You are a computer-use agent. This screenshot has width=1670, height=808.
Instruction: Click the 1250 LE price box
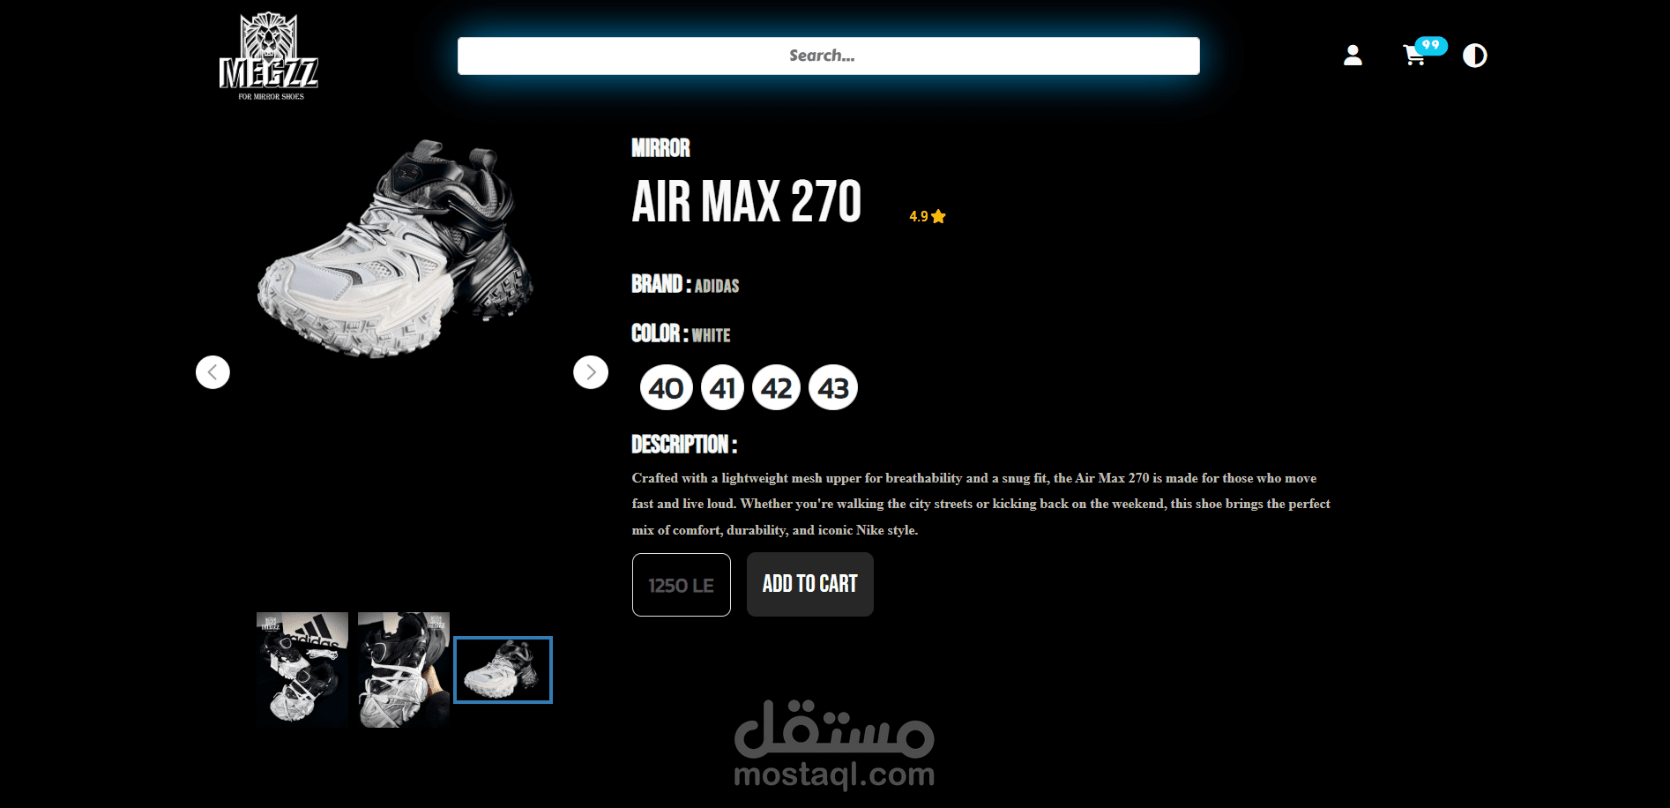[682, 585]
